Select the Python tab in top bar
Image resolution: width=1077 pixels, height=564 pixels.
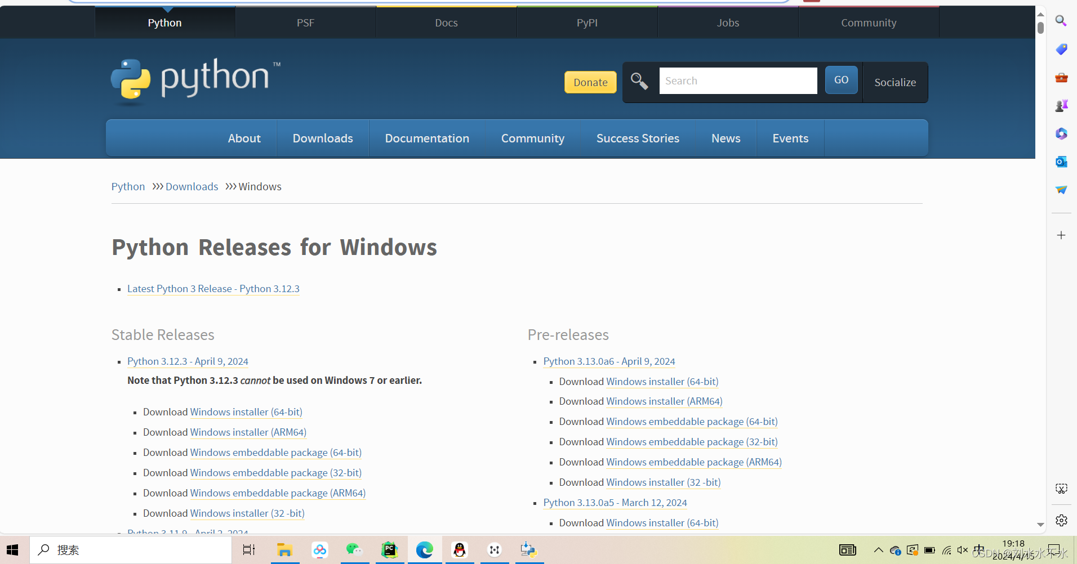(x=165, y=23)
